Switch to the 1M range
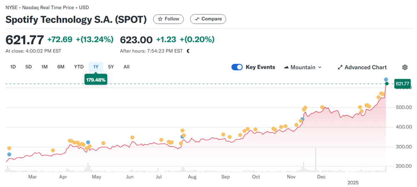Image resolution: width=417 pixels, height=187 pixels. click(x=44, y=67)
